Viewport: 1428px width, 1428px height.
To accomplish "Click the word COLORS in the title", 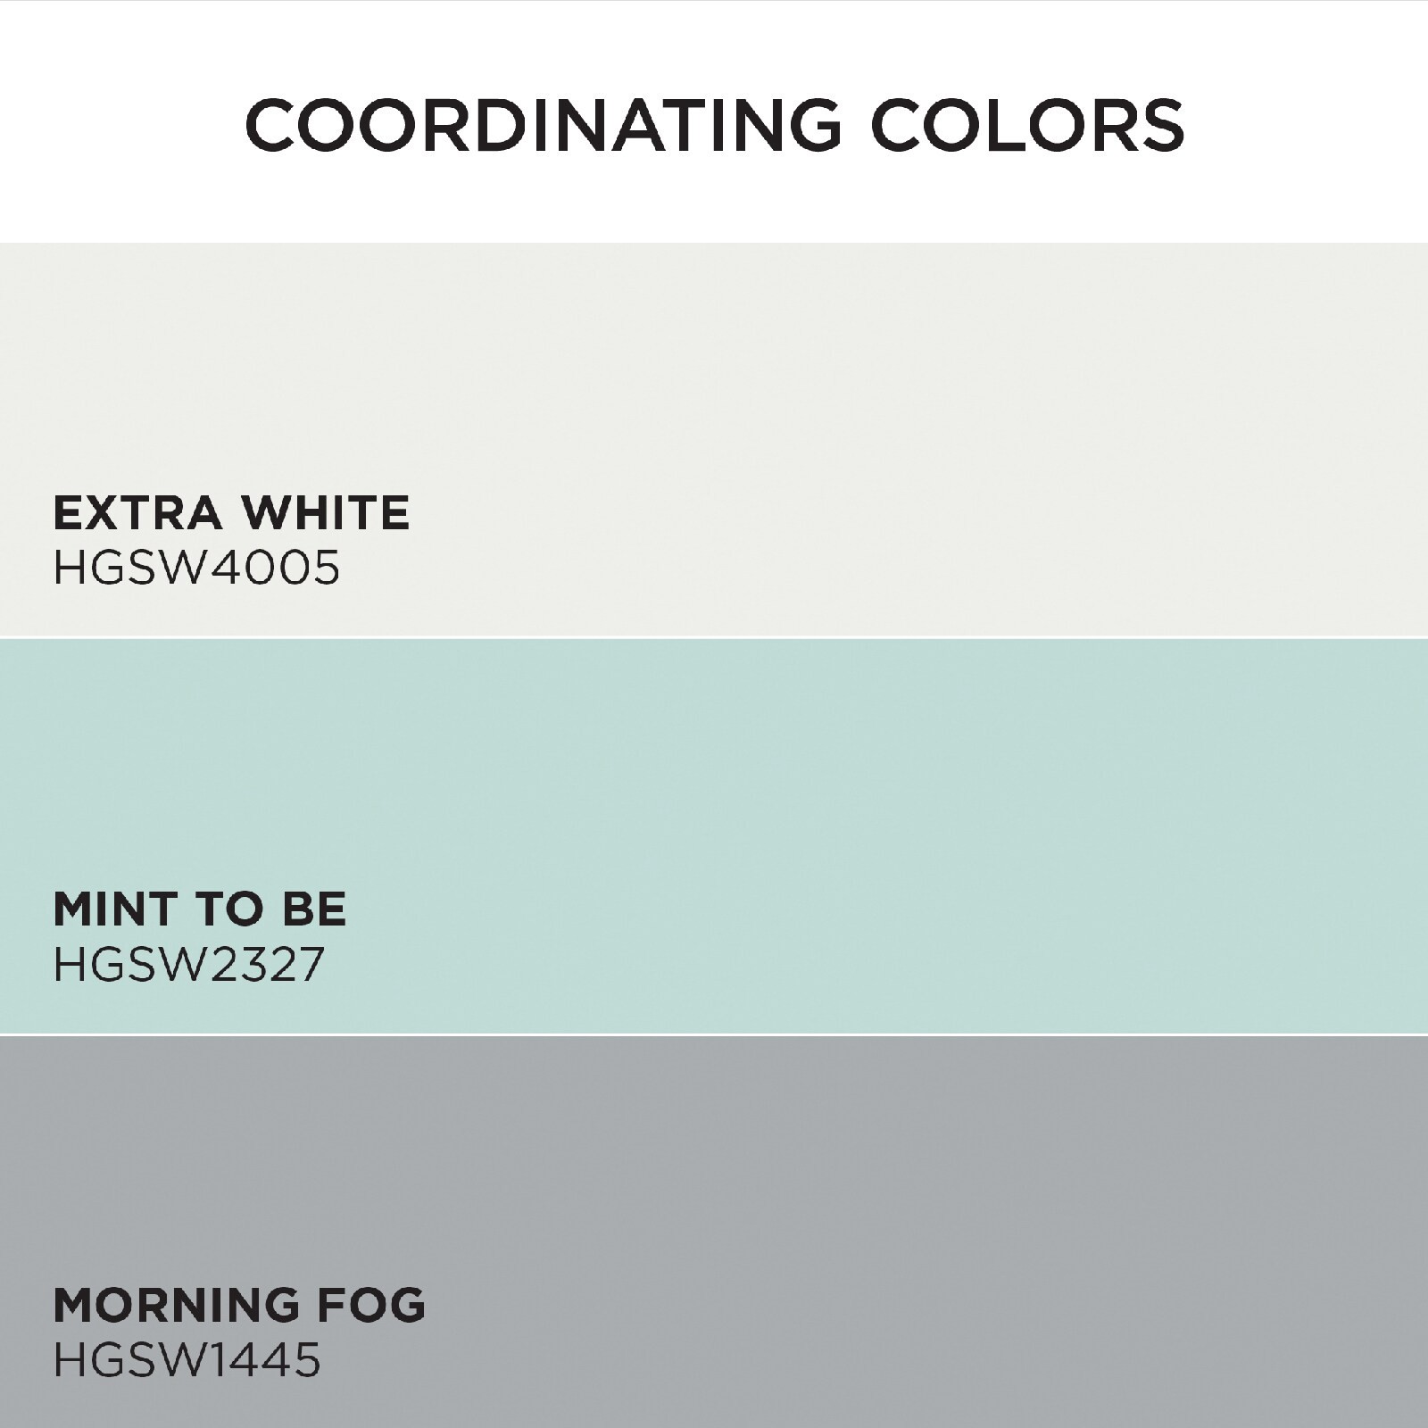I will click(x=1027, y=123).
